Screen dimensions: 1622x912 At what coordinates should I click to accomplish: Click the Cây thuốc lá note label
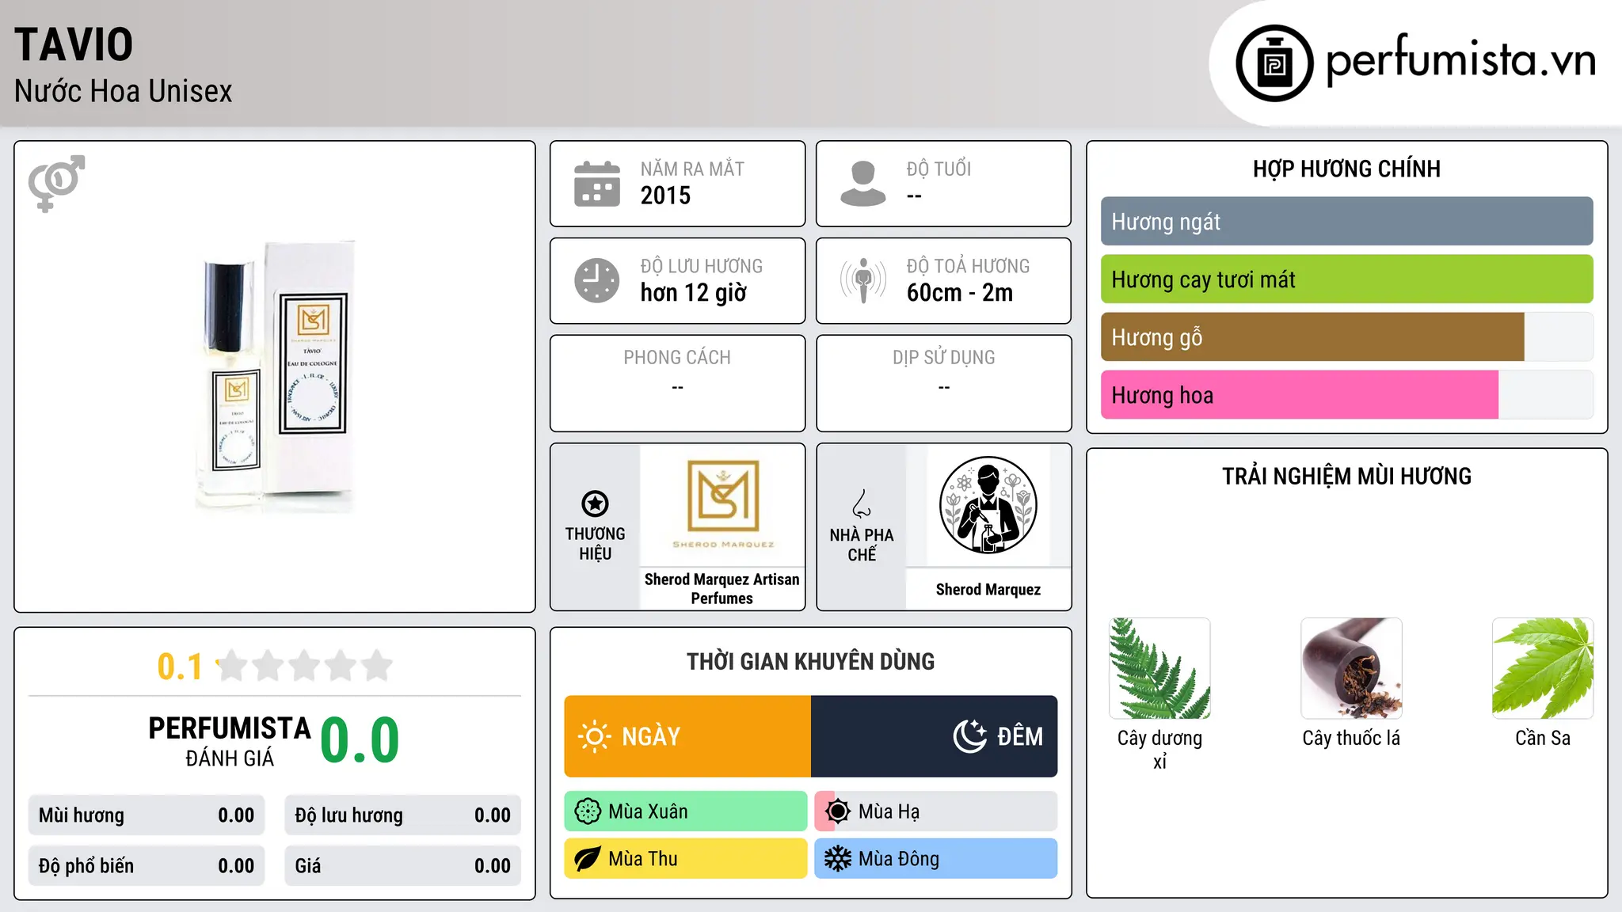1351,739
